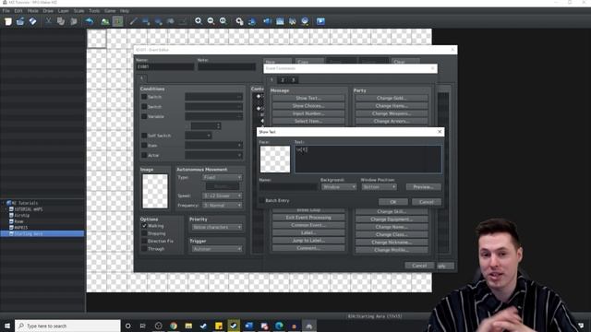Click OK in the Show Text dialog

393,202
